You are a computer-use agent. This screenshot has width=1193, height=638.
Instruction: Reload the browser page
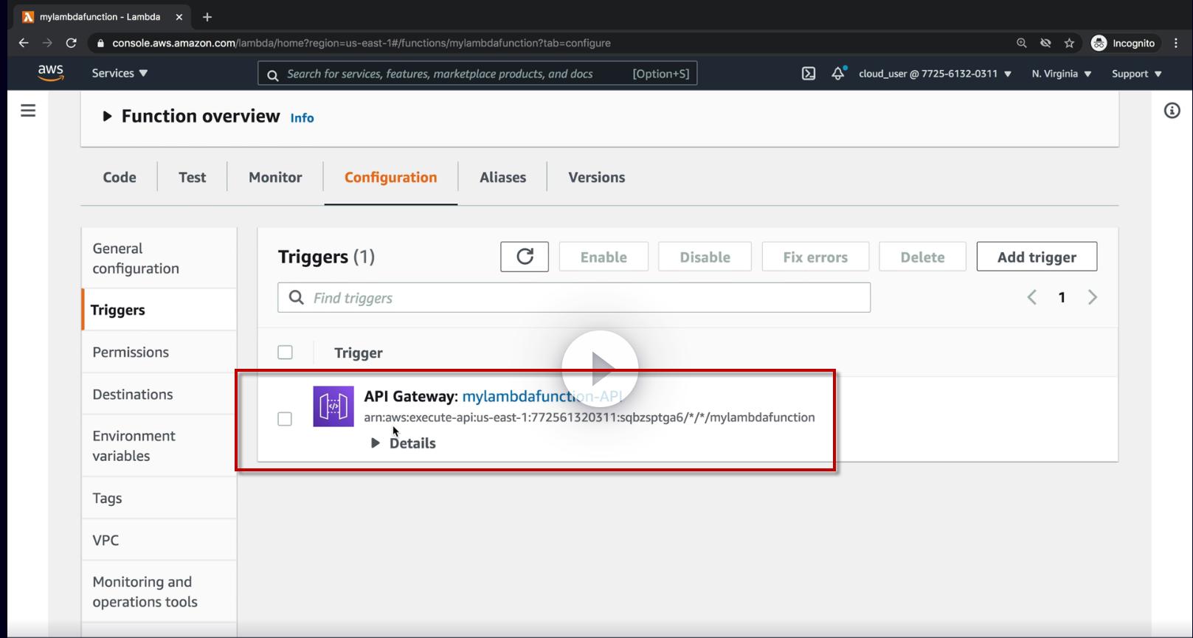(x=71, y=43)
